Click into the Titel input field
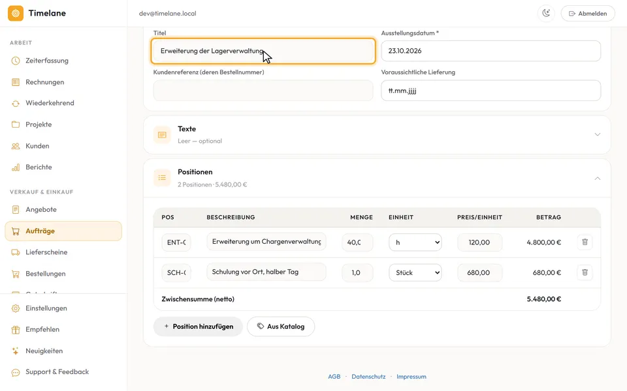The height and width of the screenshot is (391, 627). [x=263, y=51]
